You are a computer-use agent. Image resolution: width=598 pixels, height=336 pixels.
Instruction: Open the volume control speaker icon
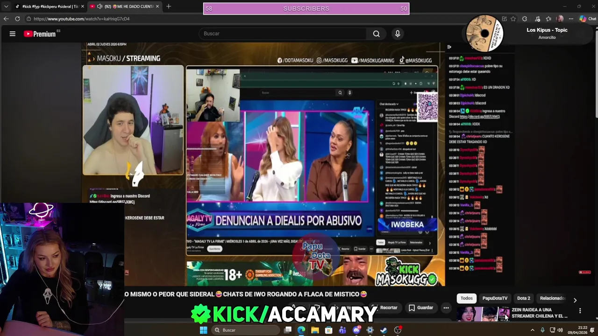pos(560,330)
